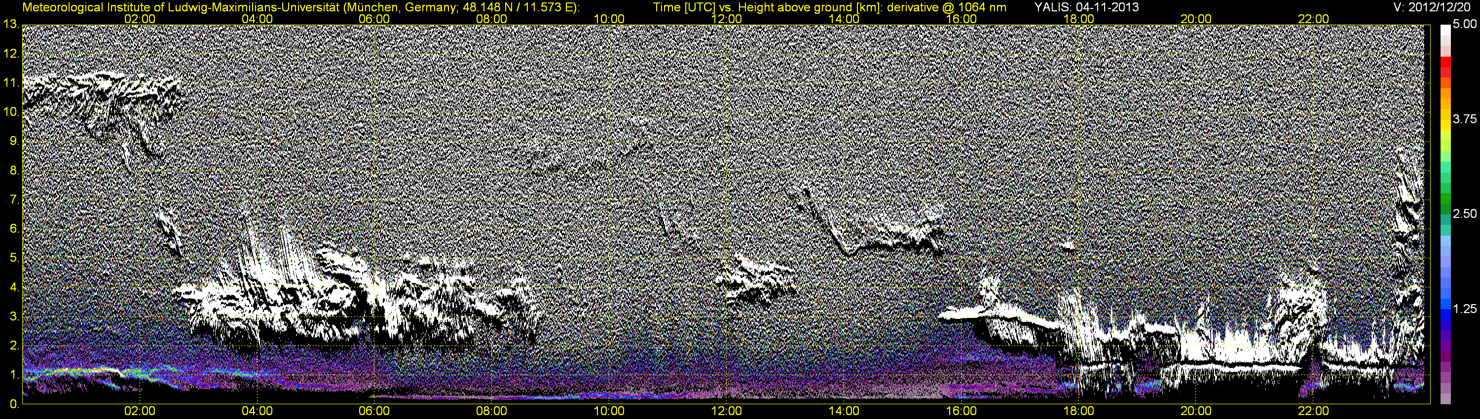This screenshot has width=1480, height=419.
Task: Click the 14:00 label on the top time axis
Action: coord(844,19)
